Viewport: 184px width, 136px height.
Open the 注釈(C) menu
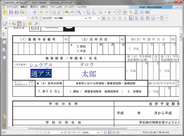(x=44, y=7)
